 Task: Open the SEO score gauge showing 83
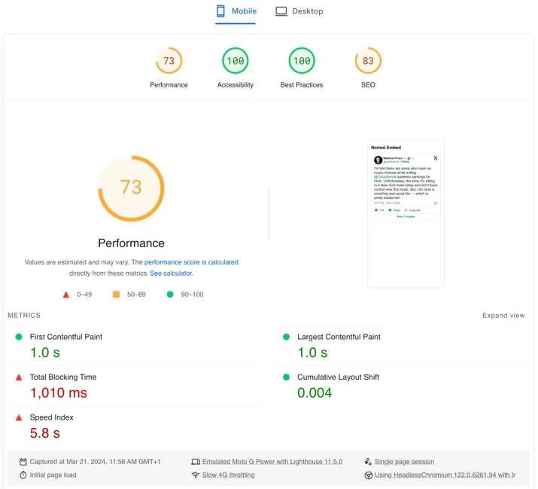tap(368, 61)
